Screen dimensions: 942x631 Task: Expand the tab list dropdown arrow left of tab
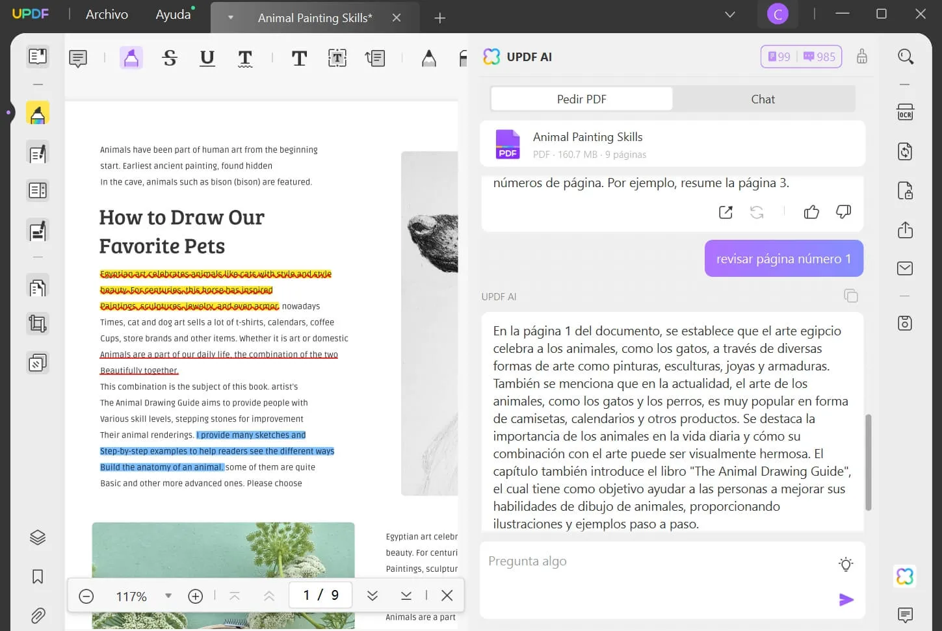click(x=230, y=18)
